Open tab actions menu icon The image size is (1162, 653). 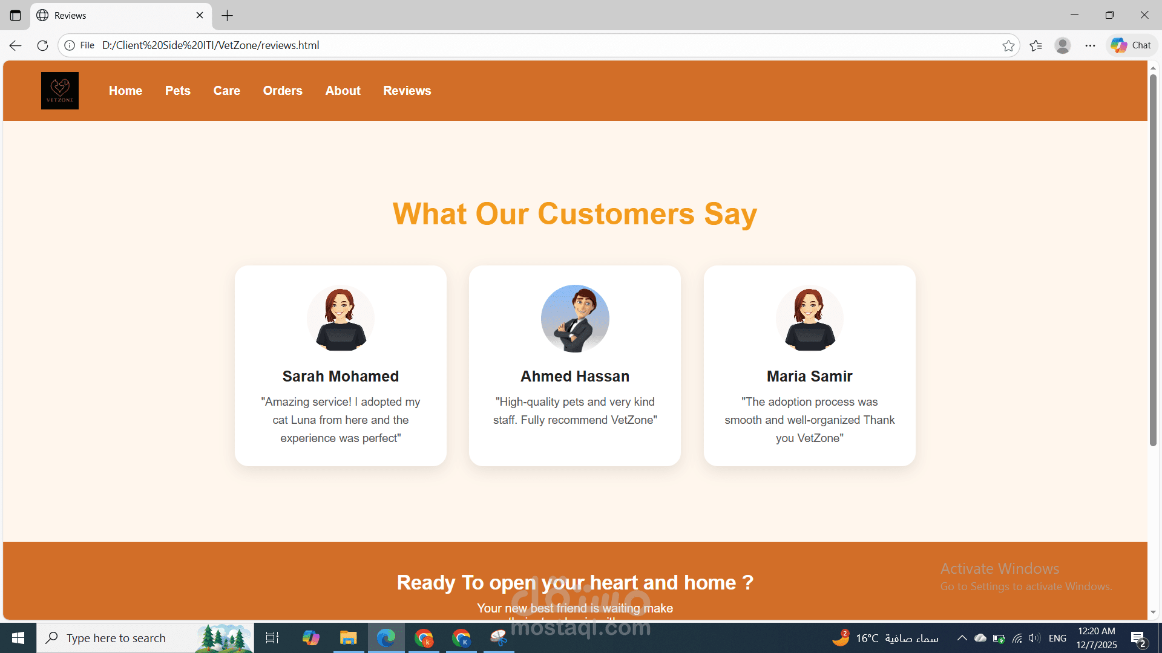coord(15,15)
